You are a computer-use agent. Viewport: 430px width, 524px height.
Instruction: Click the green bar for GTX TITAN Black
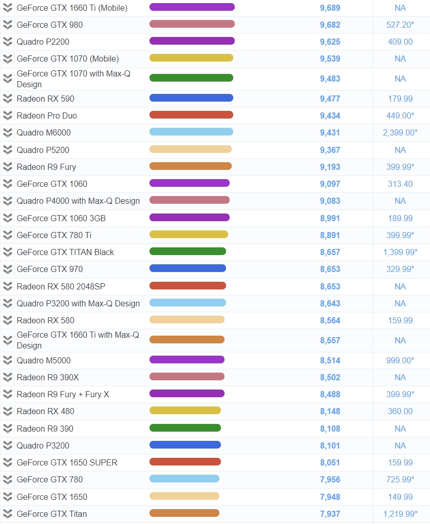(188, 251)
